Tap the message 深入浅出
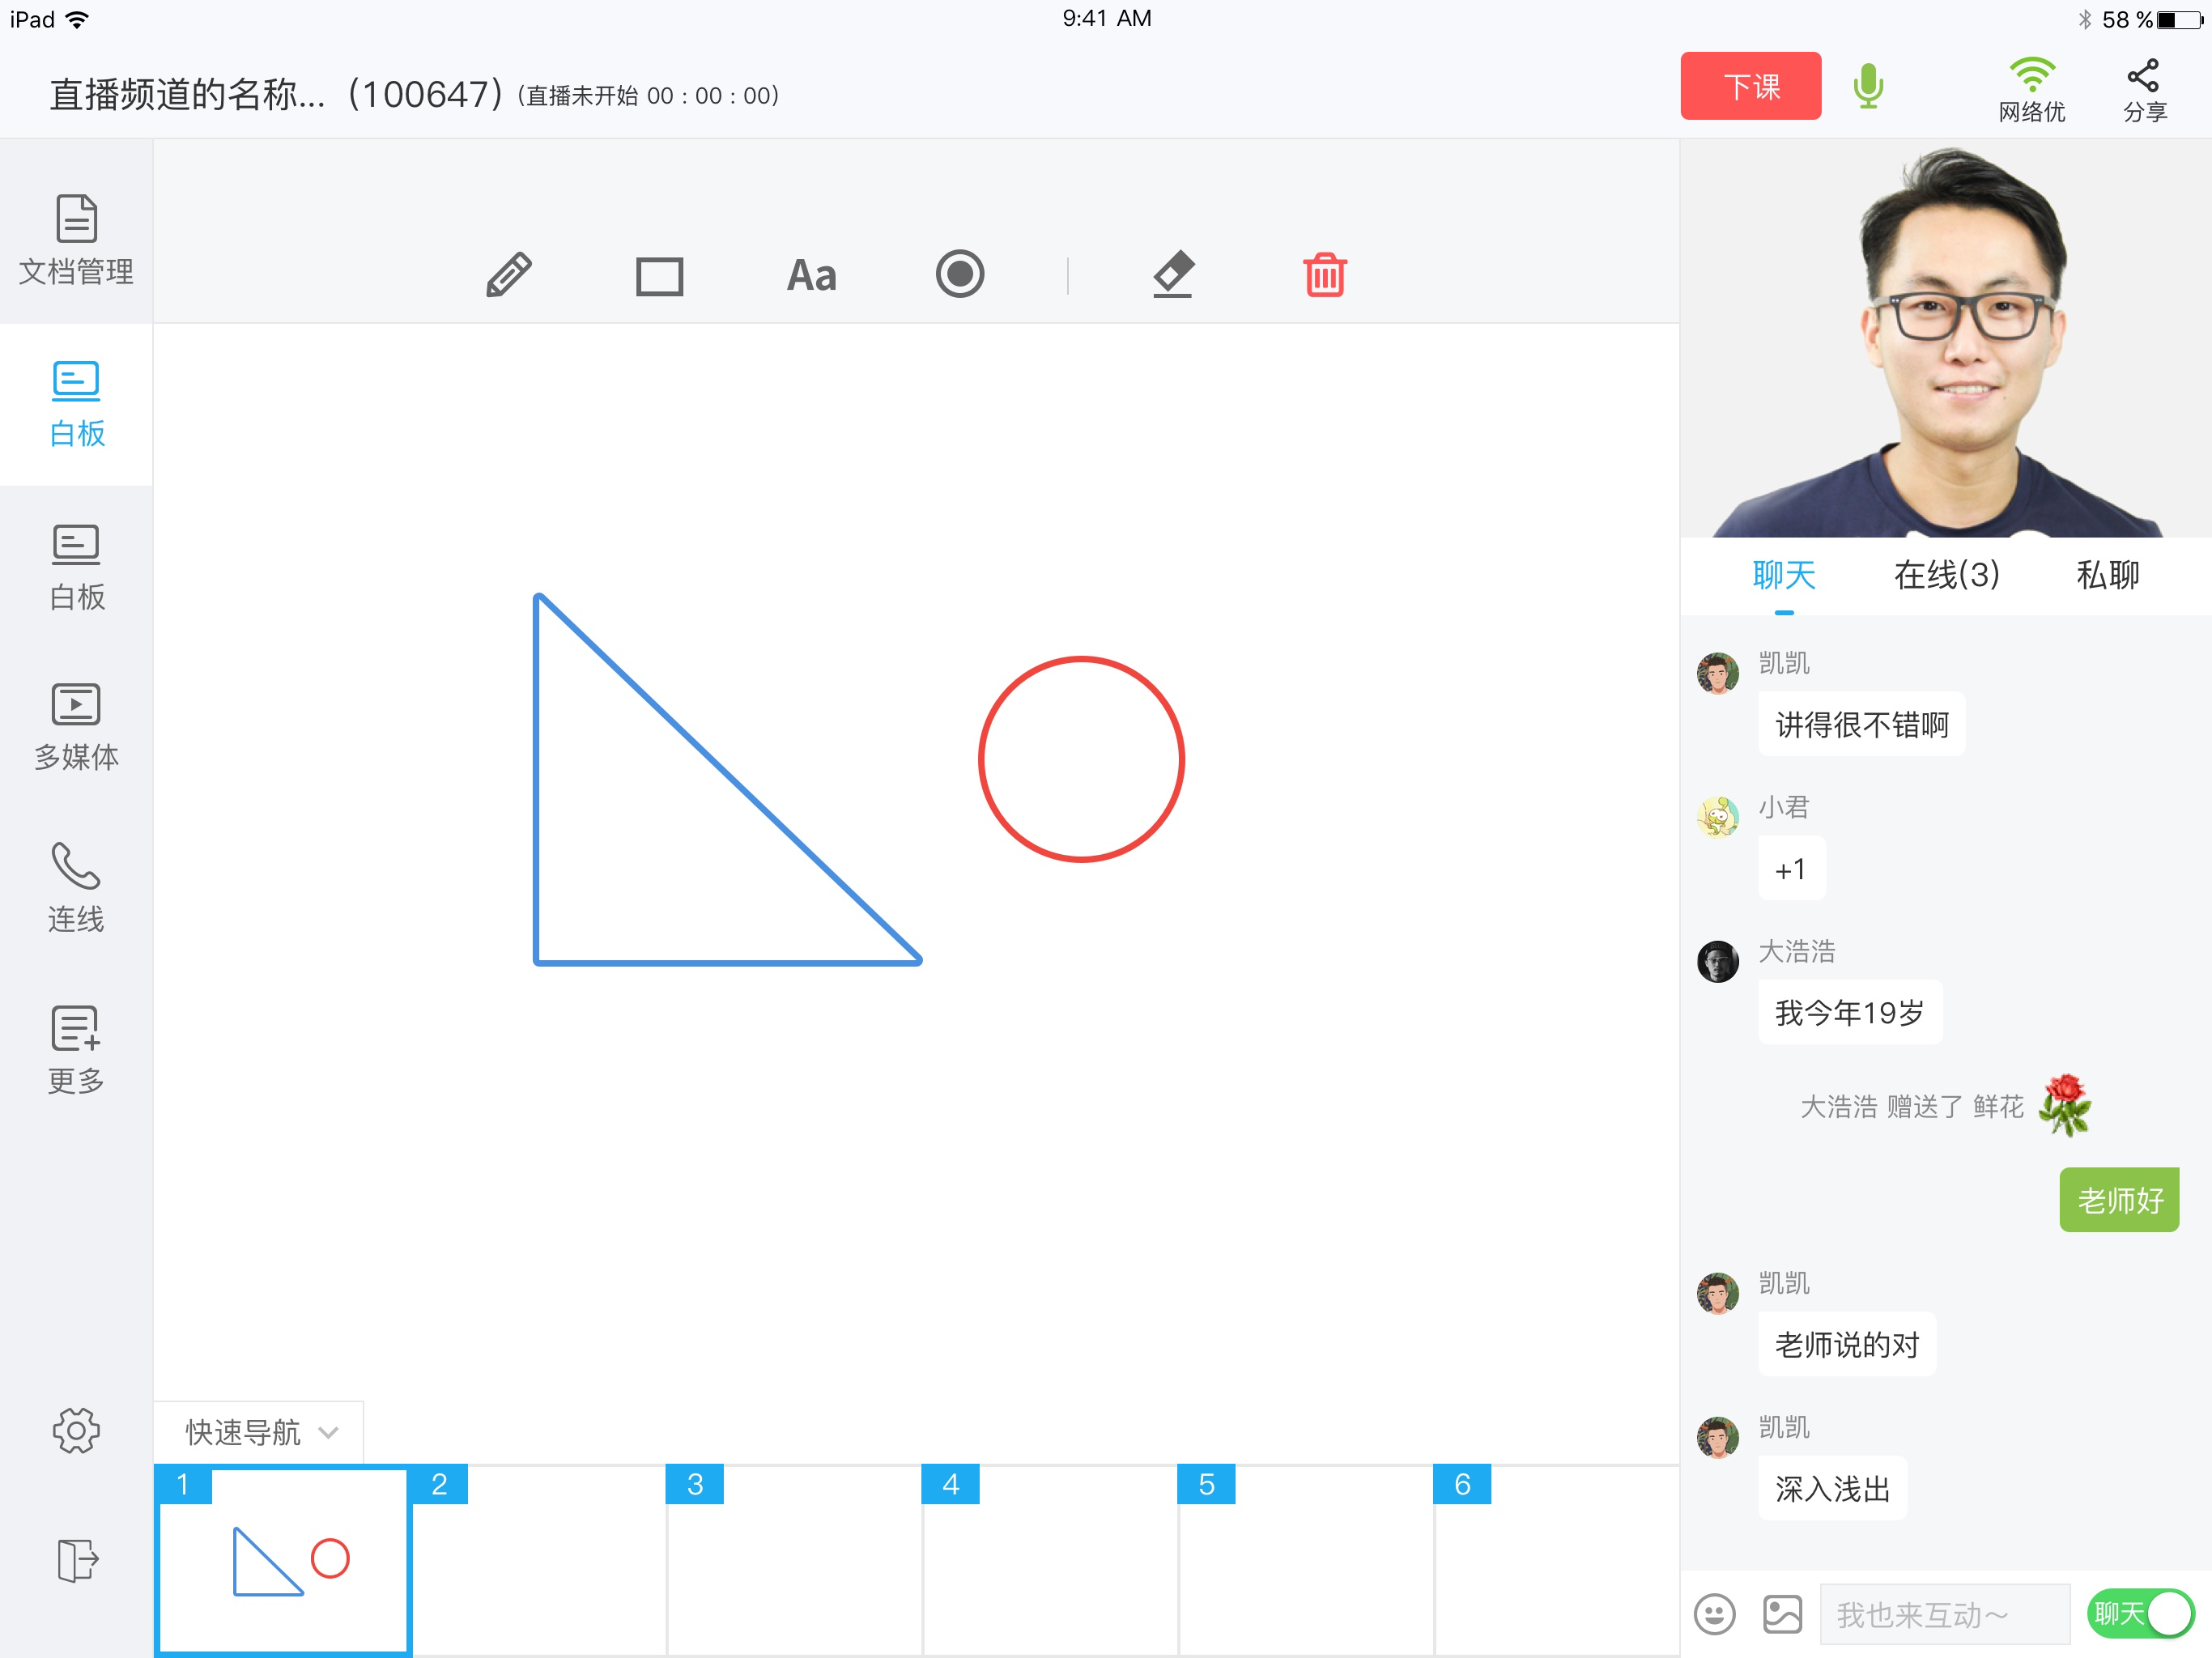 point(1833,1488)
